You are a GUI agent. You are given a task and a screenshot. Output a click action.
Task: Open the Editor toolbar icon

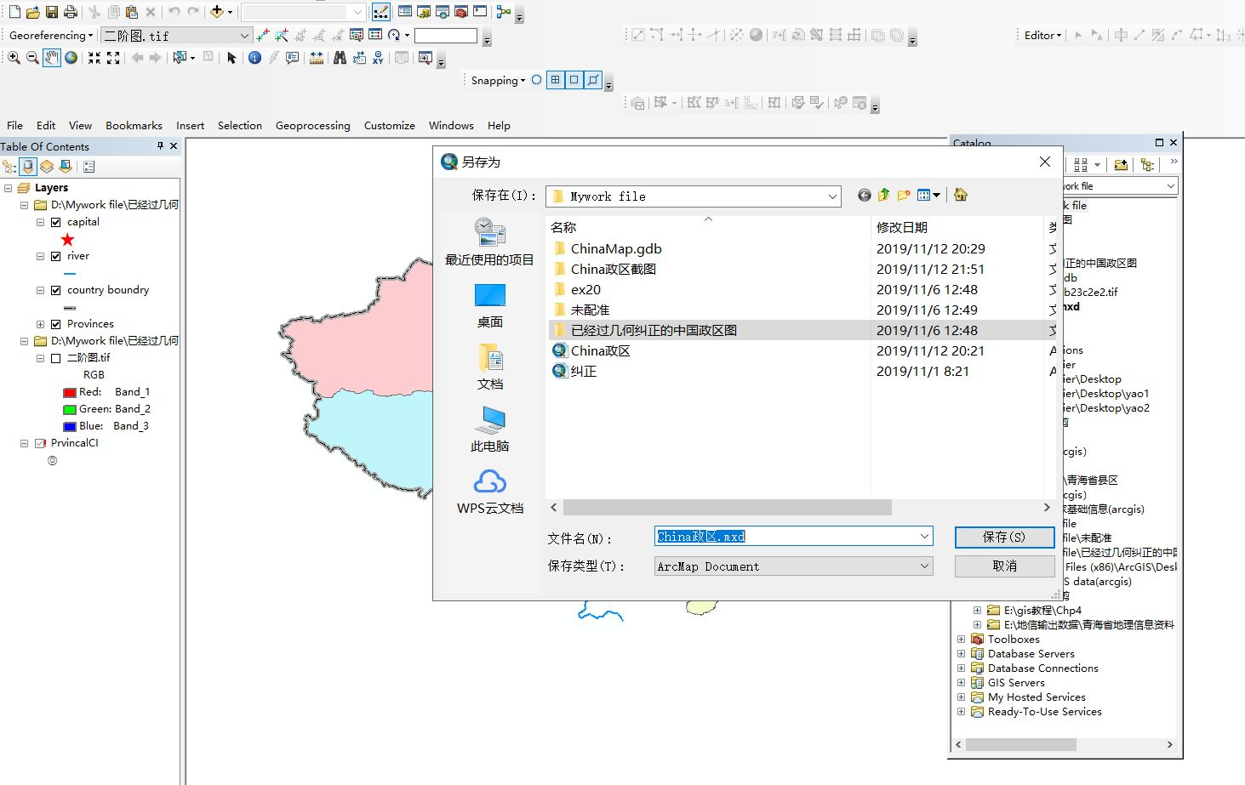coord(381,12)
